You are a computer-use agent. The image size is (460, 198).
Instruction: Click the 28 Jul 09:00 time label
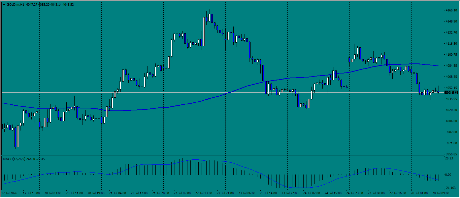[441, 193]
